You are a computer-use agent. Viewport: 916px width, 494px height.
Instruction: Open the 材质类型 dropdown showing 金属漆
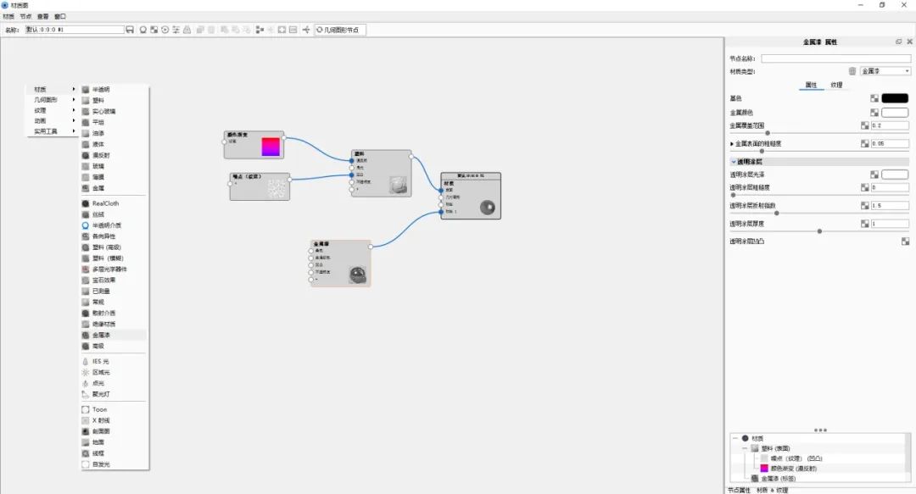click(x=885, y=71)
